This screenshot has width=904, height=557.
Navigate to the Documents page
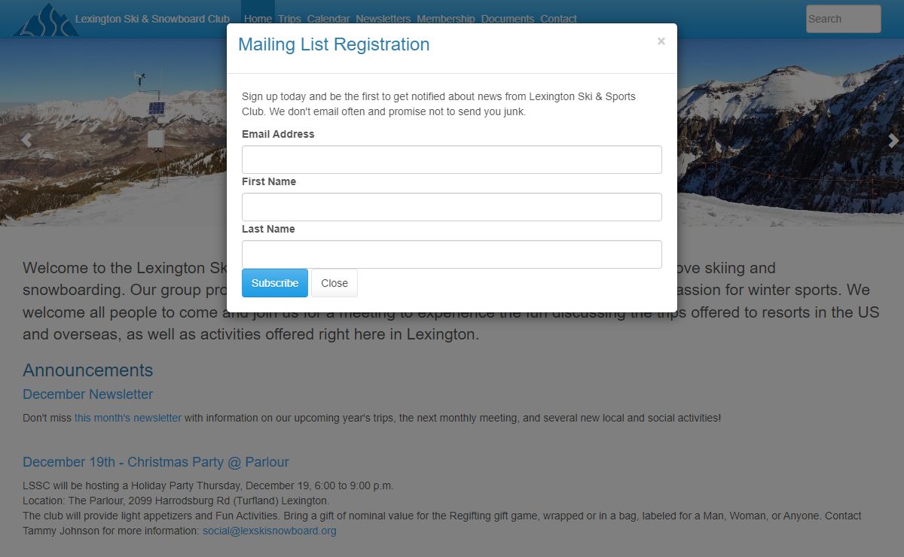pyautogui.click(x=508, y=19)
